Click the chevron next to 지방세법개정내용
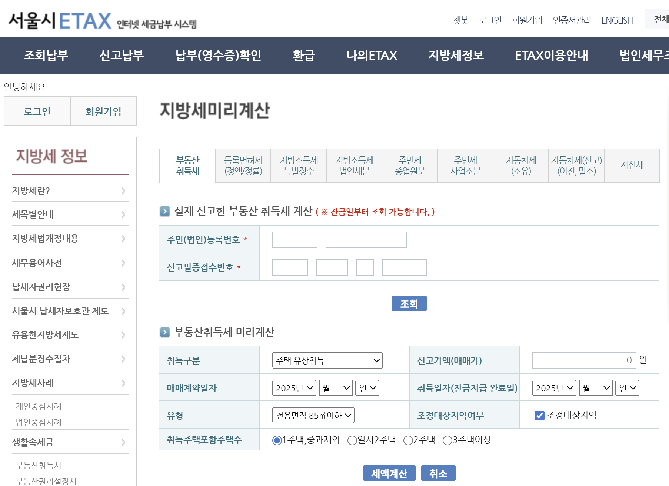This screenshot has width=669, height=486. pos(123,239)
